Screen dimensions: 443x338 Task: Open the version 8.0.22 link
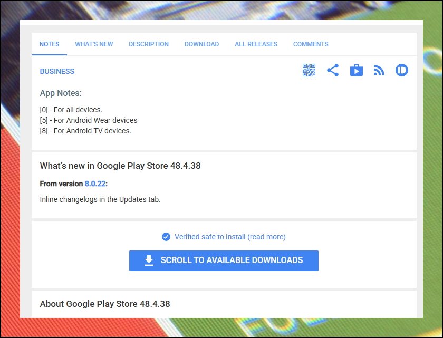point(95,184)
